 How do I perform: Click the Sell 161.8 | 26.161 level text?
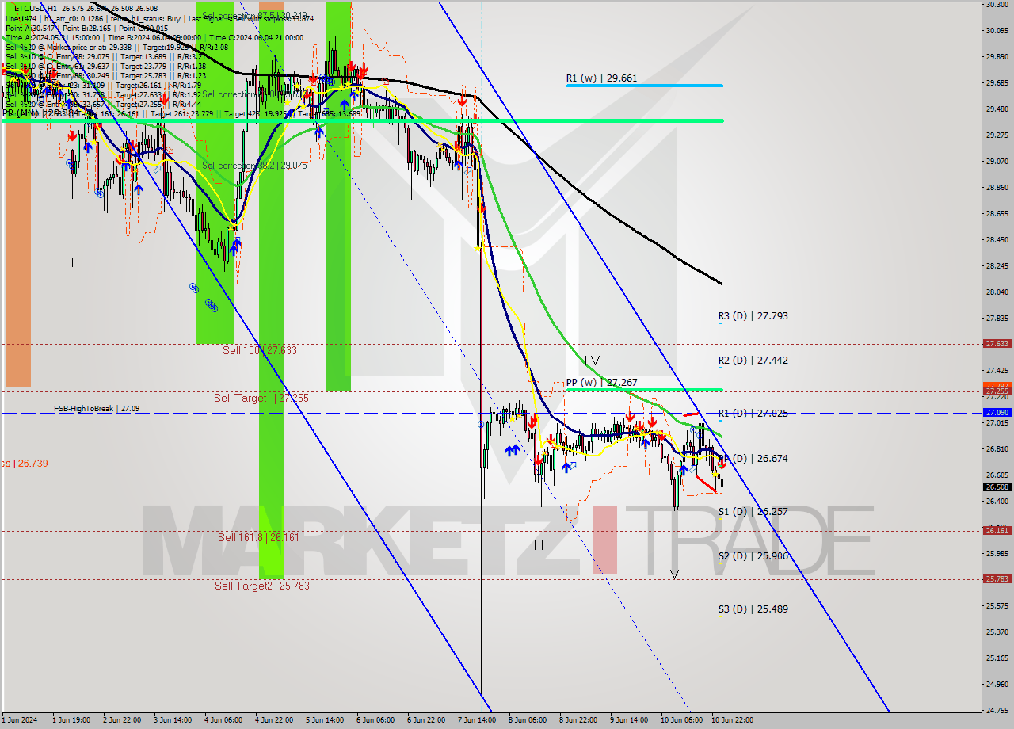(x=258, y=537)
